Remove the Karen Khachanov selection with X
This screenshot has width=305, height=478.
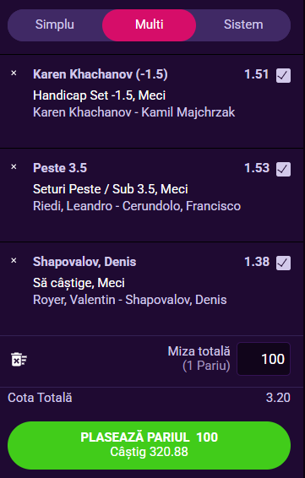point(14,73)
